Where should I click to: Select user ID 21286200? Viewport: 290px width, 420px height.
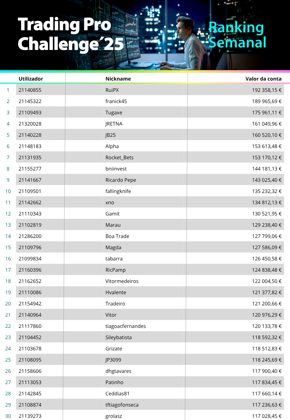[30, 236]
